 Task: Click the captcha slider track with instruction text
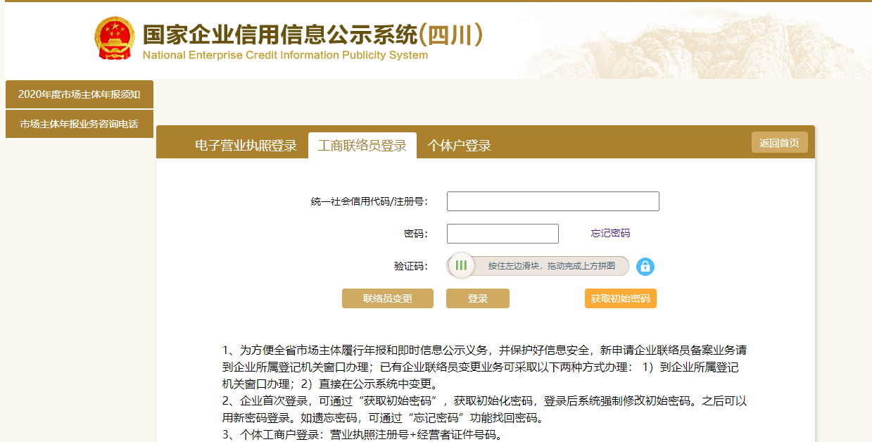[538, 266]
